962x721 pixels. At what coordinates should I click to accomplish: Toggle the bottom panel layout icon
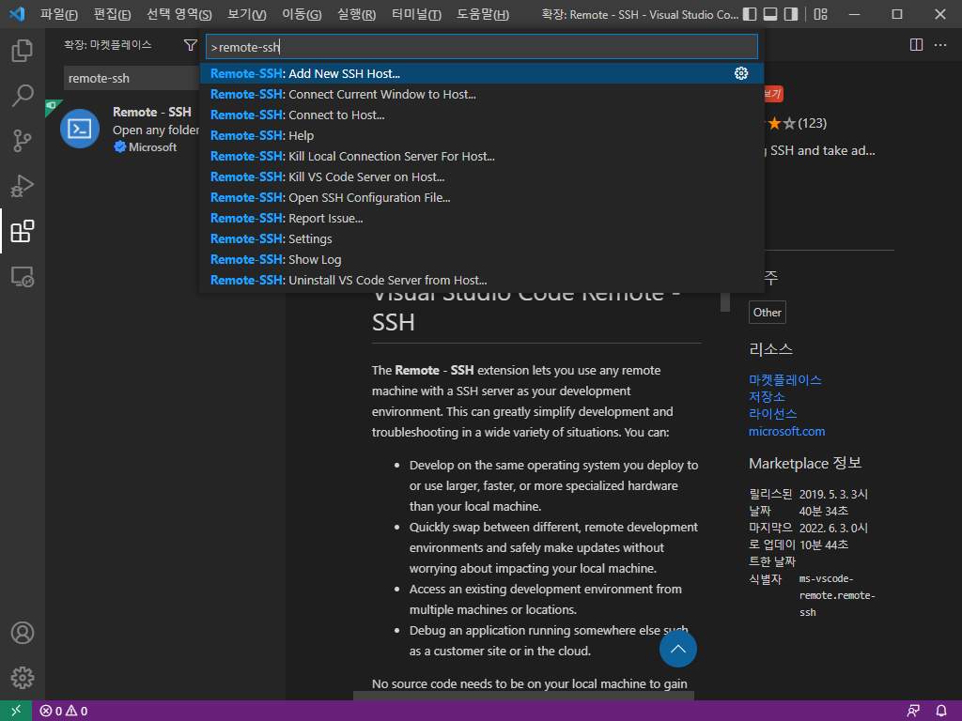(x=770, y=14)
